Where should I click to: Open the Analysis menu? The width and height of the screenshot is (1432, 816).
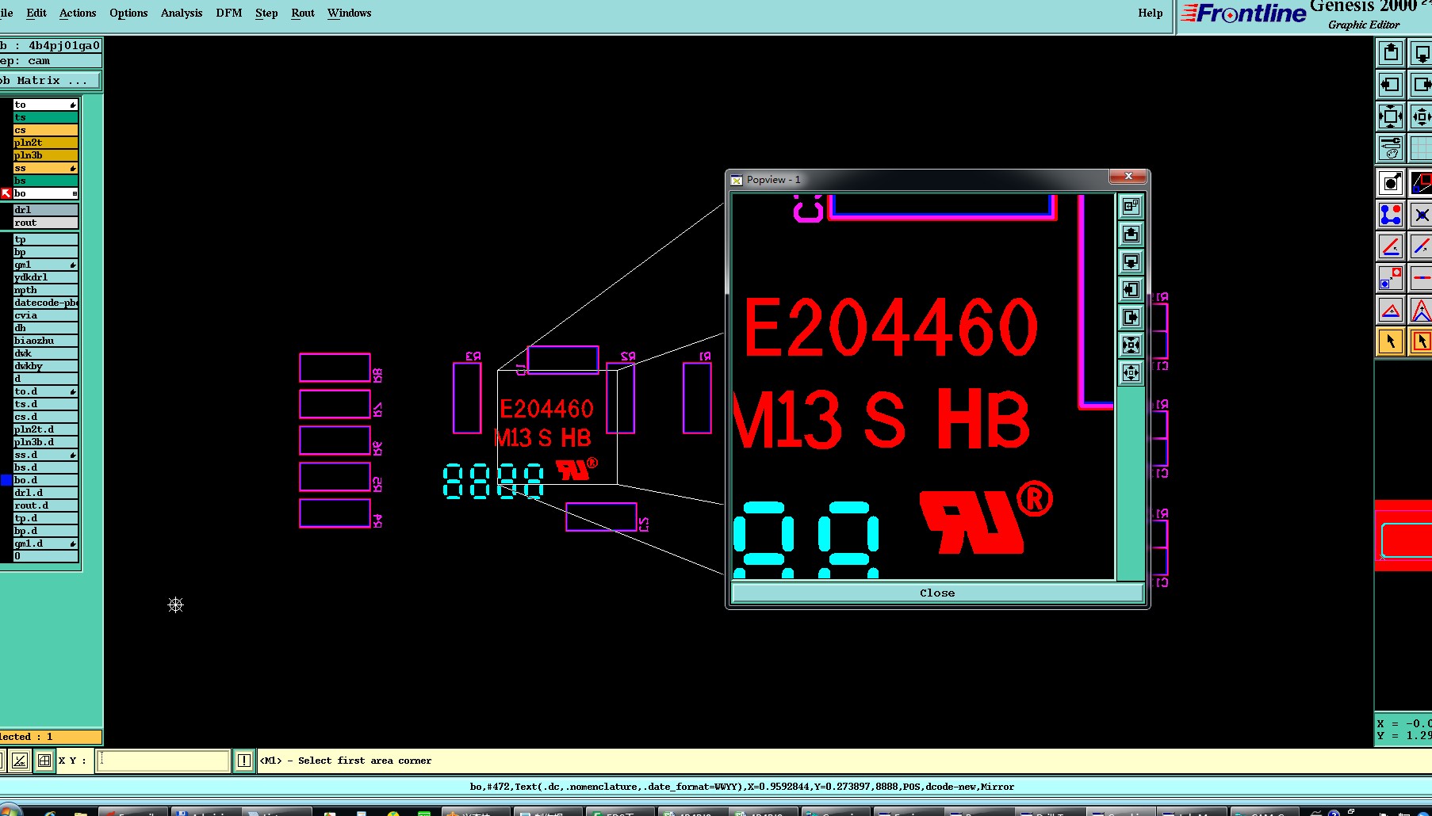pos(182,13)
